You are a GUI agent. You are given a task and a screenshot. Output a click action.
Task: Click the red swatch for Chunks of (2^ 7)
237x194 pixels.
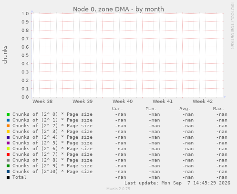coord(8,154)
